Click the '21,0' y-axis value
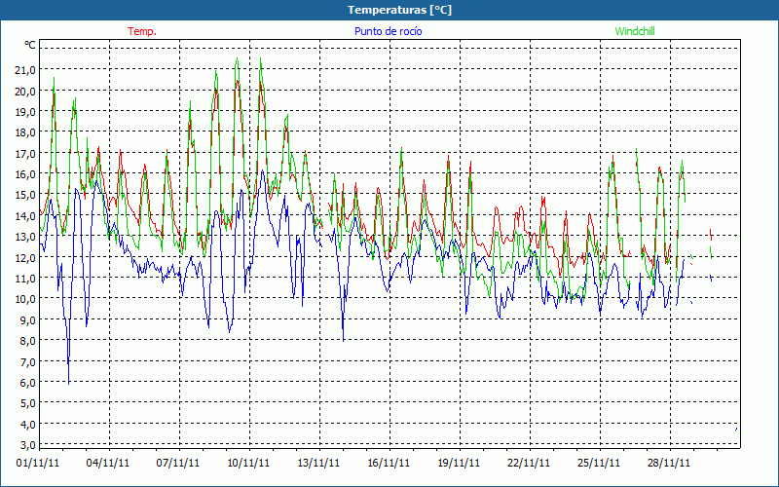This screenshot has width=779, height=487. click(26, 69)
